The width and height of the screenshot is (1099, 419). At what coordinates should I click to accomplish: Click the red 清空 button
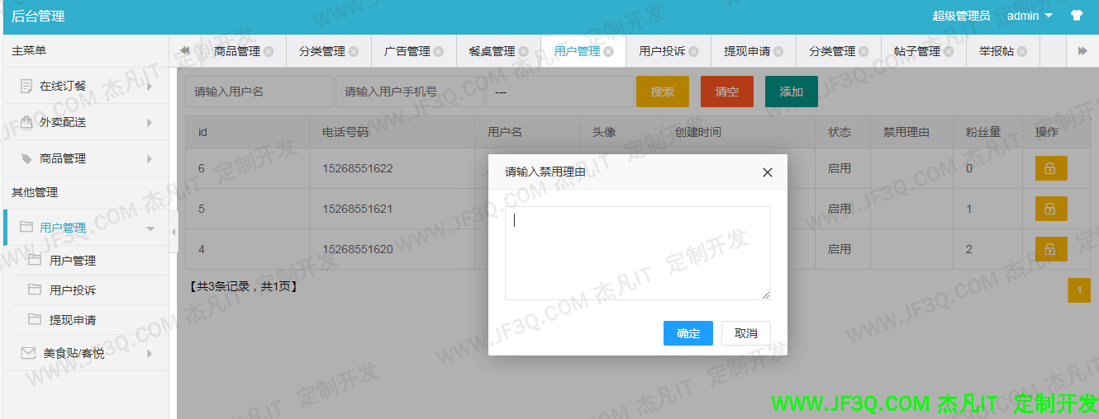tap(727, 92)
